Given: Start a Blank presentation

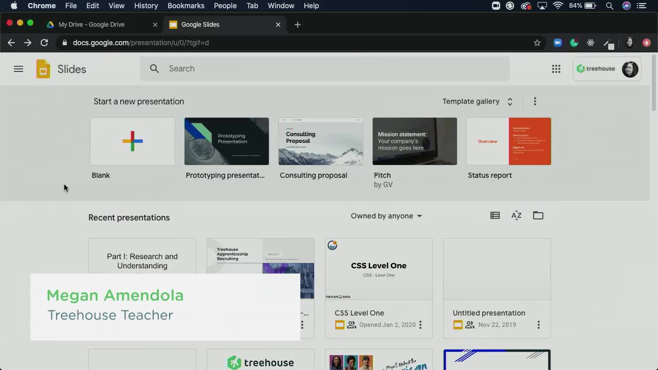Looking at the screenshot, I should (x=132, y=141).
